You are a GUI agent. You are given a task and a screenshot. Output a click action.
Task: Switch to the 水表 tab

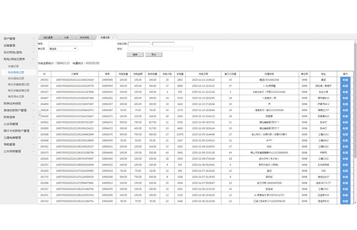pyautogui.click(x=66, y=38)
